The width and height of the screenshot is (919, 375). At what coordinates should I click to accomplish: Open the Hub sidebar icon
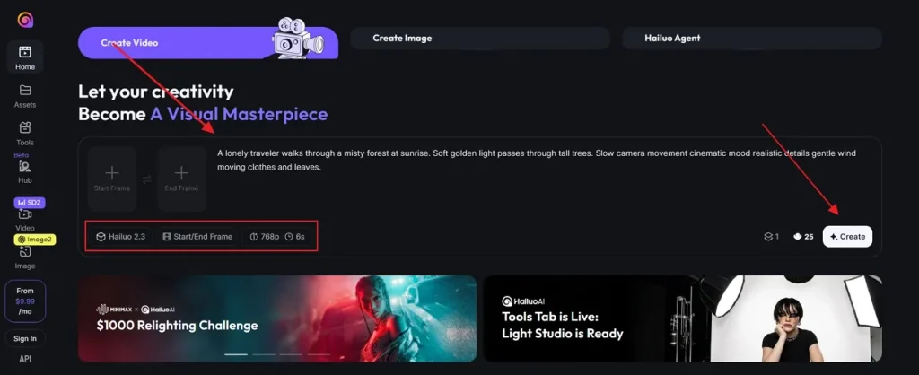tap(24, 166)
